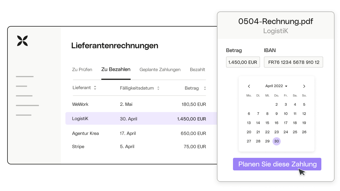Select the WeWork invoice row
The height and width of the screenshot is (191, 340).
coord(139,104)
